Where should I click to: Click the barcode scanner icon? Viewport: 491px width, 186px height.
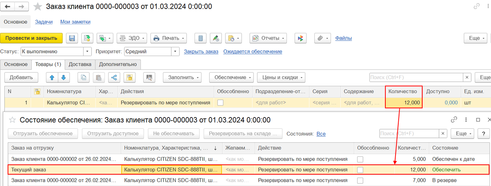coord(150,78)
